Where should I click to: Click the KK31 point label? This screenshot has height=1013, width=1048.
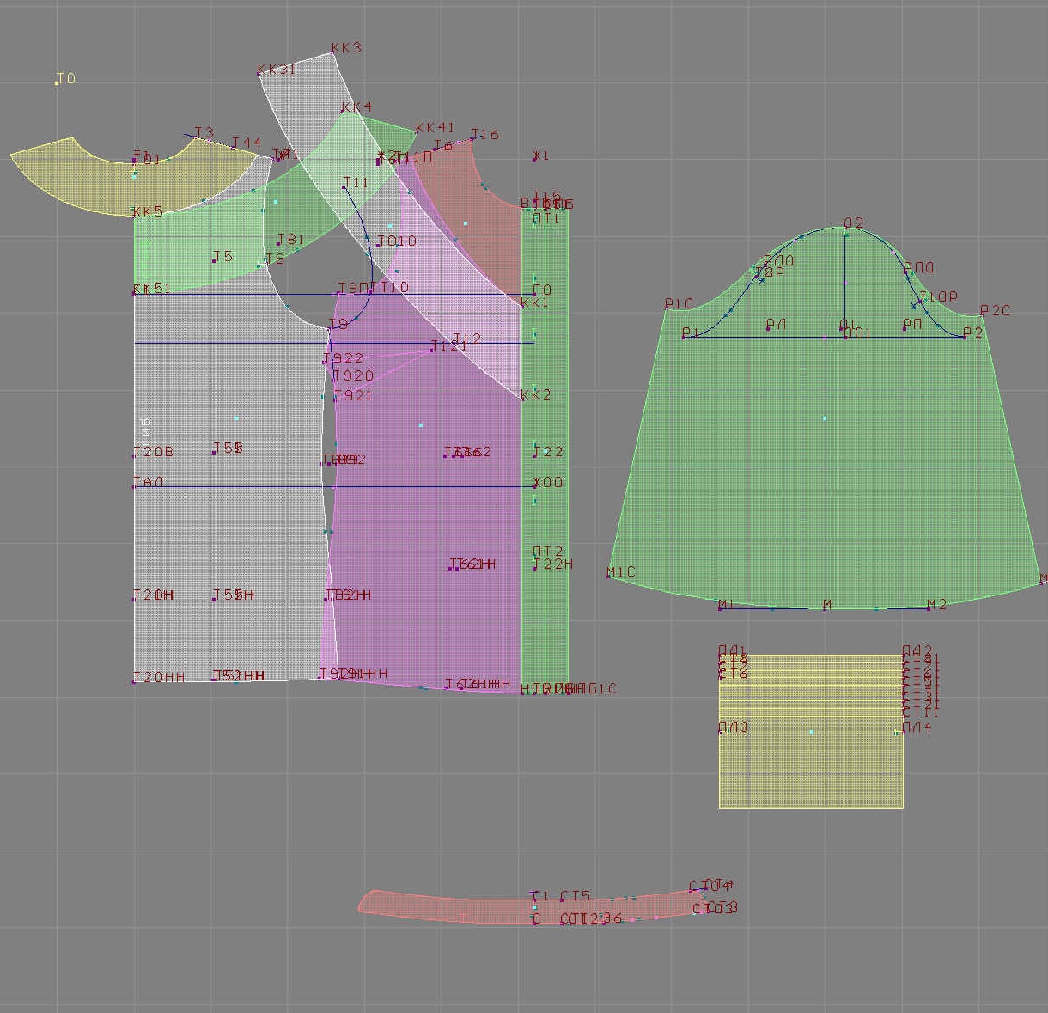coord(276,70)
